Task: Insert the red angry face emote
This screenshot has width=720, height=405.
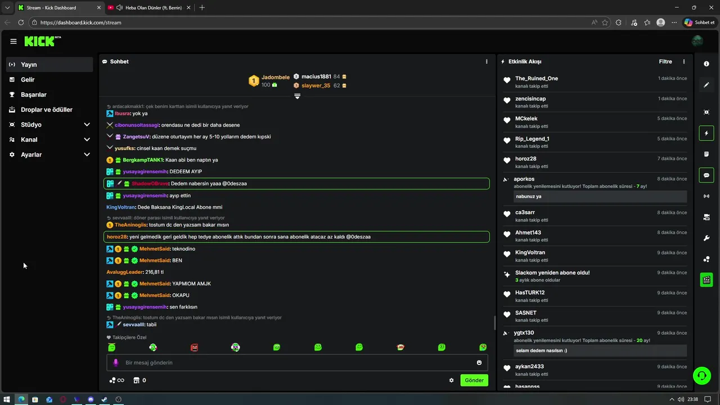Action: pyautogui.click(x=194, y=347)
